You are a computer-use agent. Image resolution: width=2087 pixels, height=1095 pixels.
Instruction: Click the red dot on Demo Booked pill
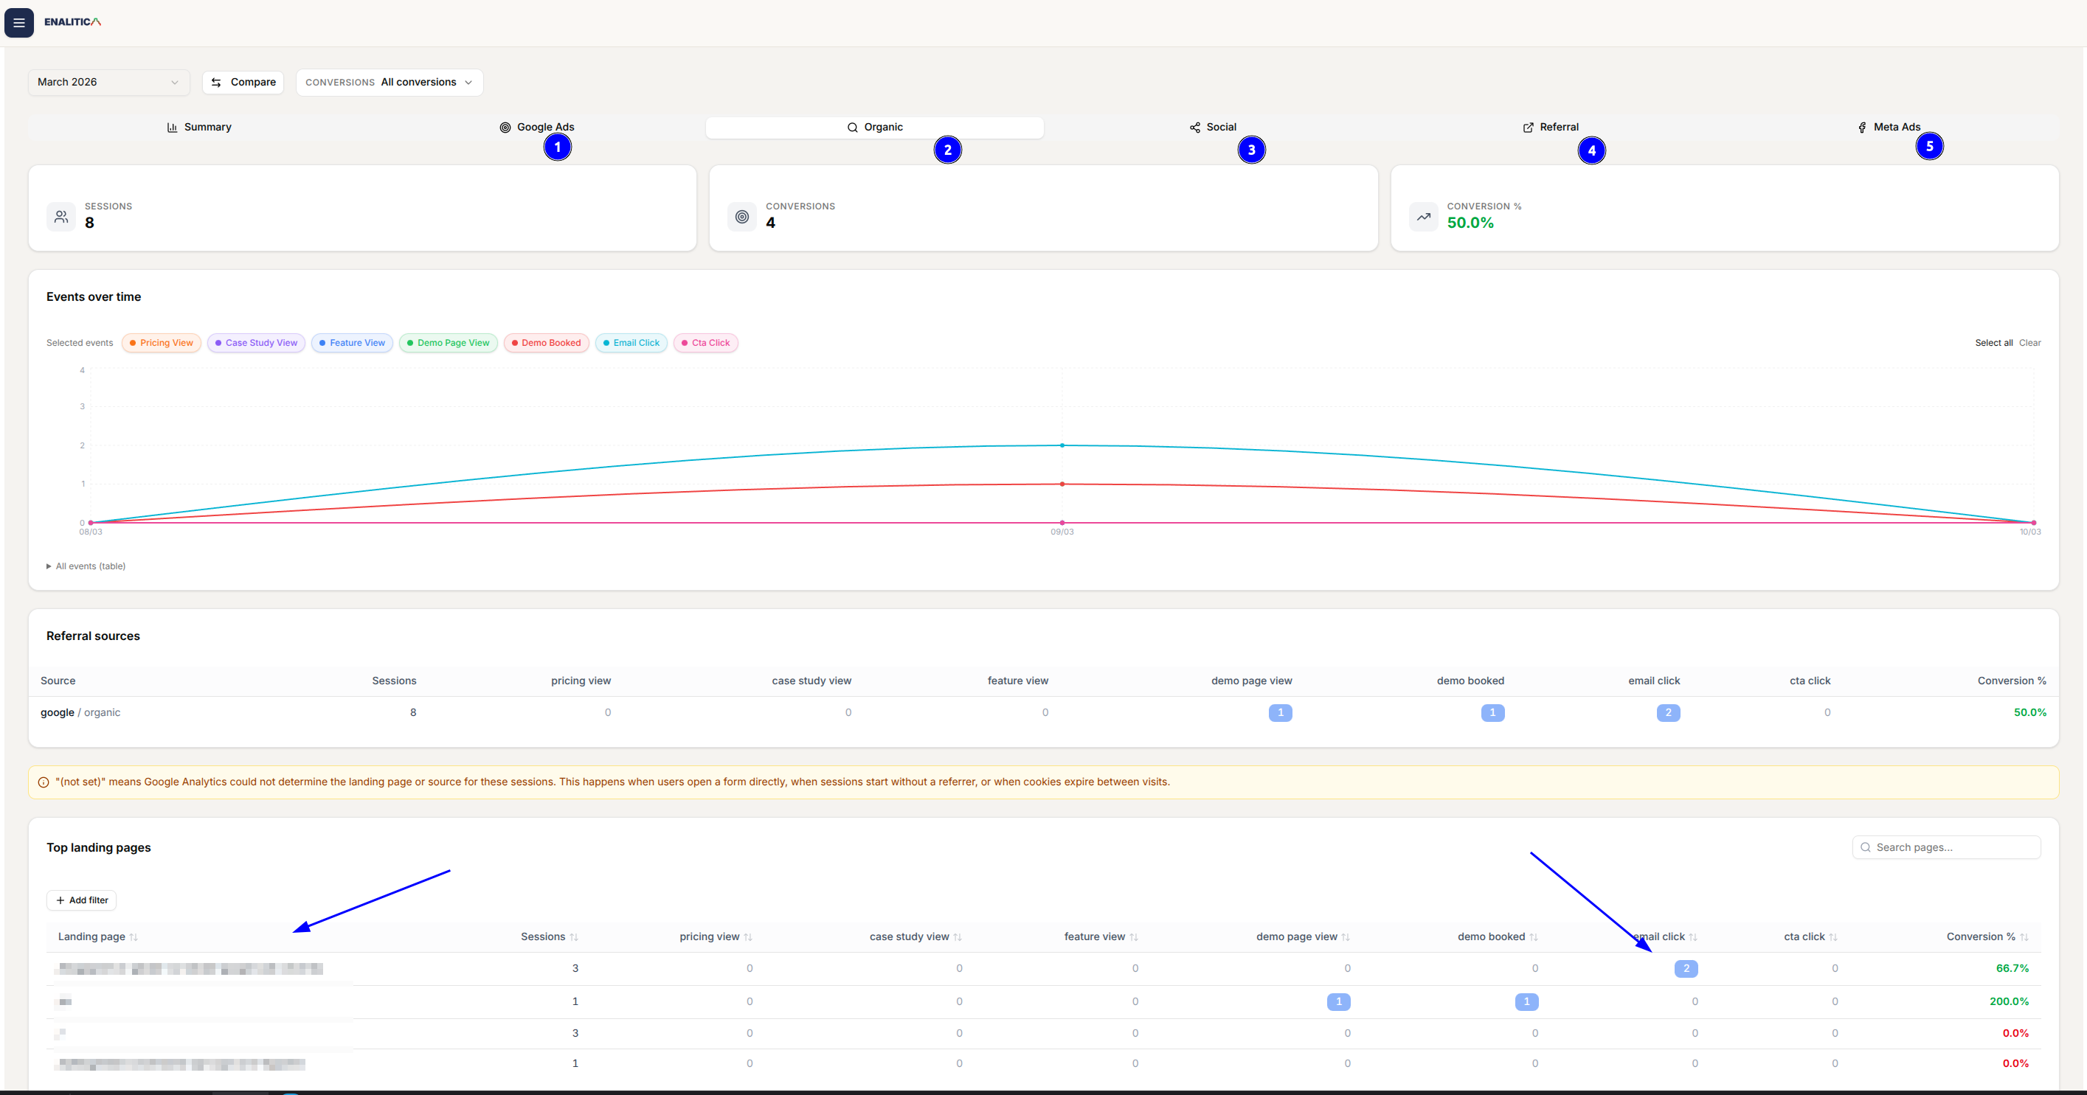click(515, 343)
